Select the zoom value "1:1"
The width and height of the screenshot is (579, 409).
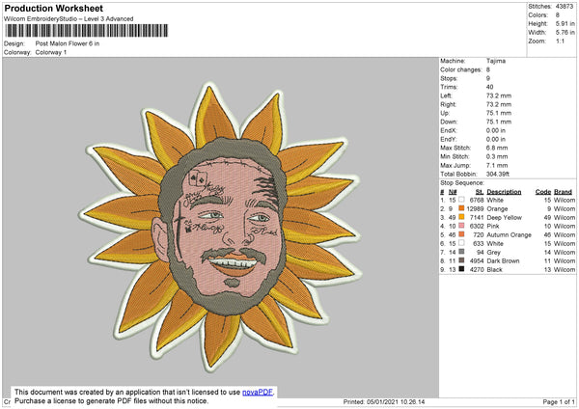(560, 41)
